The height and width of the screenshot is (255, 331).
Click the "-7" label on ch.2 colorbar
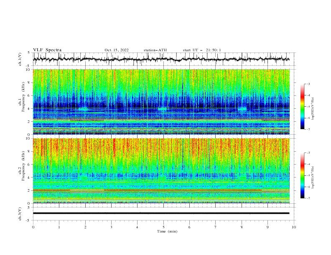pyautogui.click(x=308, y=198)
